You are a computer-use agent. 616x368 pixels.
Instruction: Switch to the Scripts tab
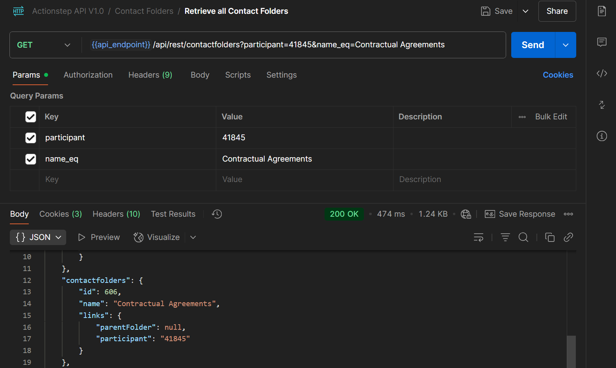(x=238, y=75)
